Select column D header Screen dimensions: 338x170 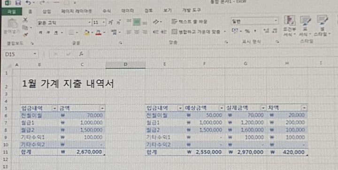[125, 64]
